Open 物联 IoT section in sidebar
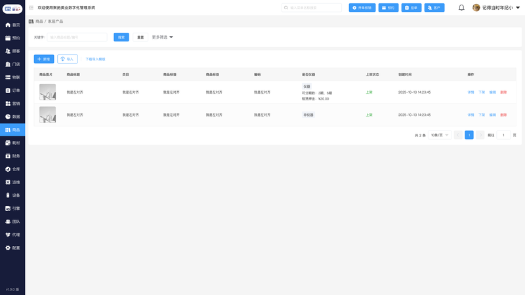This screenshot has width=525, height=295. [12, 77]
